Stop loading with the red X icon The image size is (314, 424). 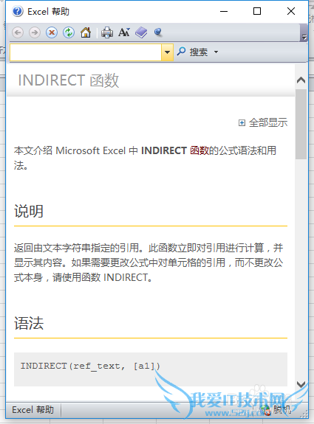[52, 32]
